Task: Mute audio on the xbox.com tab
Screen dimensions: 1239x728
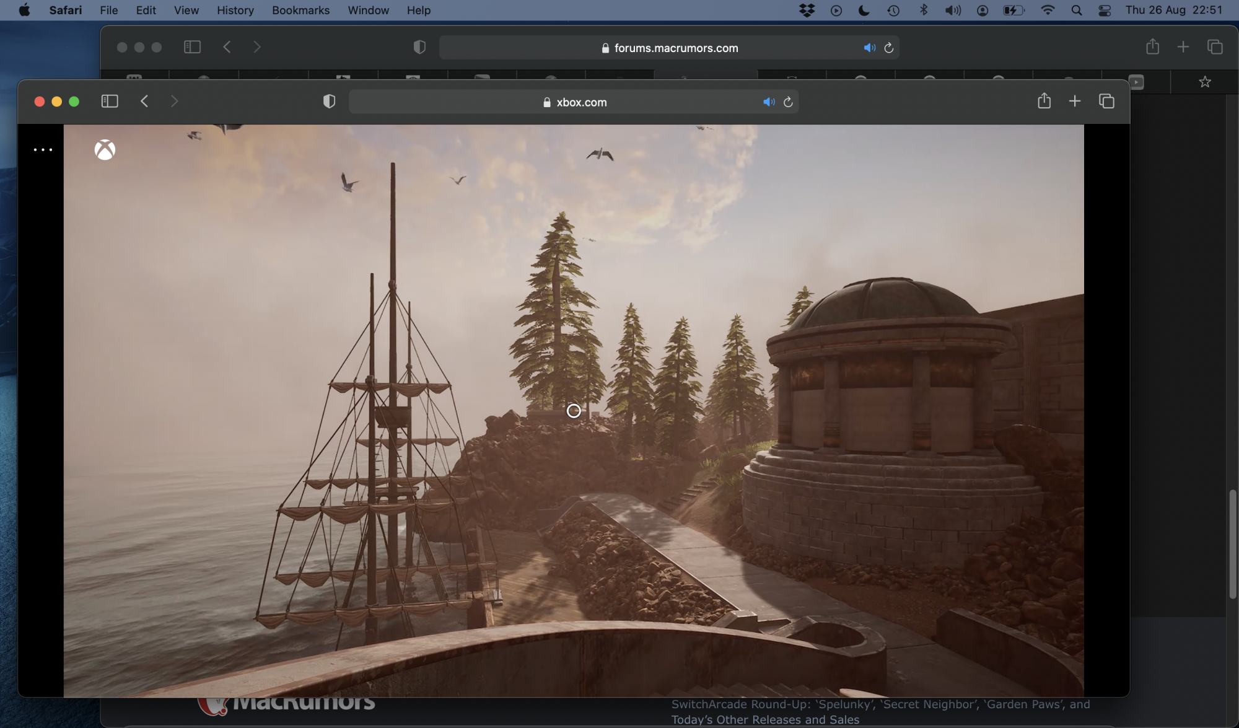Action: [x=768, y=102]
